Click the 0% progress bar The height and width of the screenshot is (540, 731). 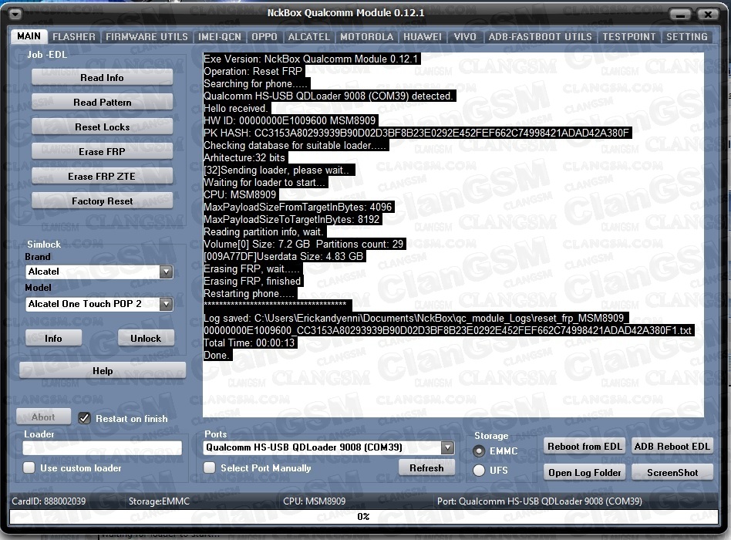[364, 517]
